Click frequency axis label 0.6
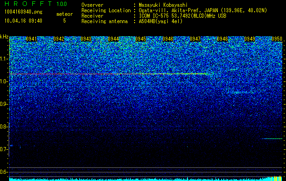The height and width of the screenshot is (181, 286). coord(4,172)
